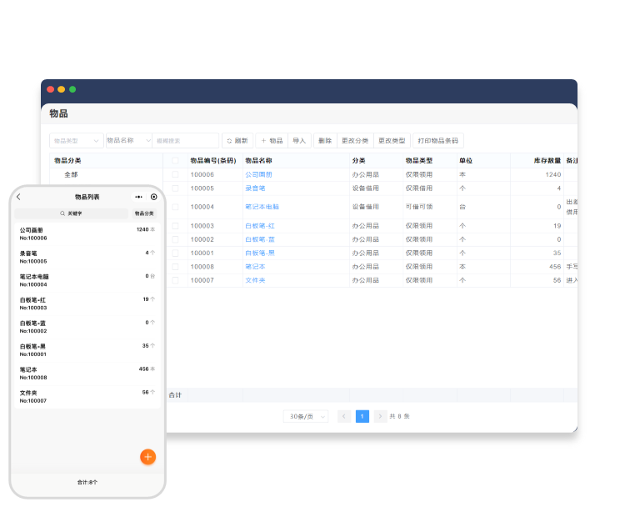Image resolution: width=630 pixels, height=512 pixels.
Task: Select page 1 in pagination
Action: coord(362,416)
